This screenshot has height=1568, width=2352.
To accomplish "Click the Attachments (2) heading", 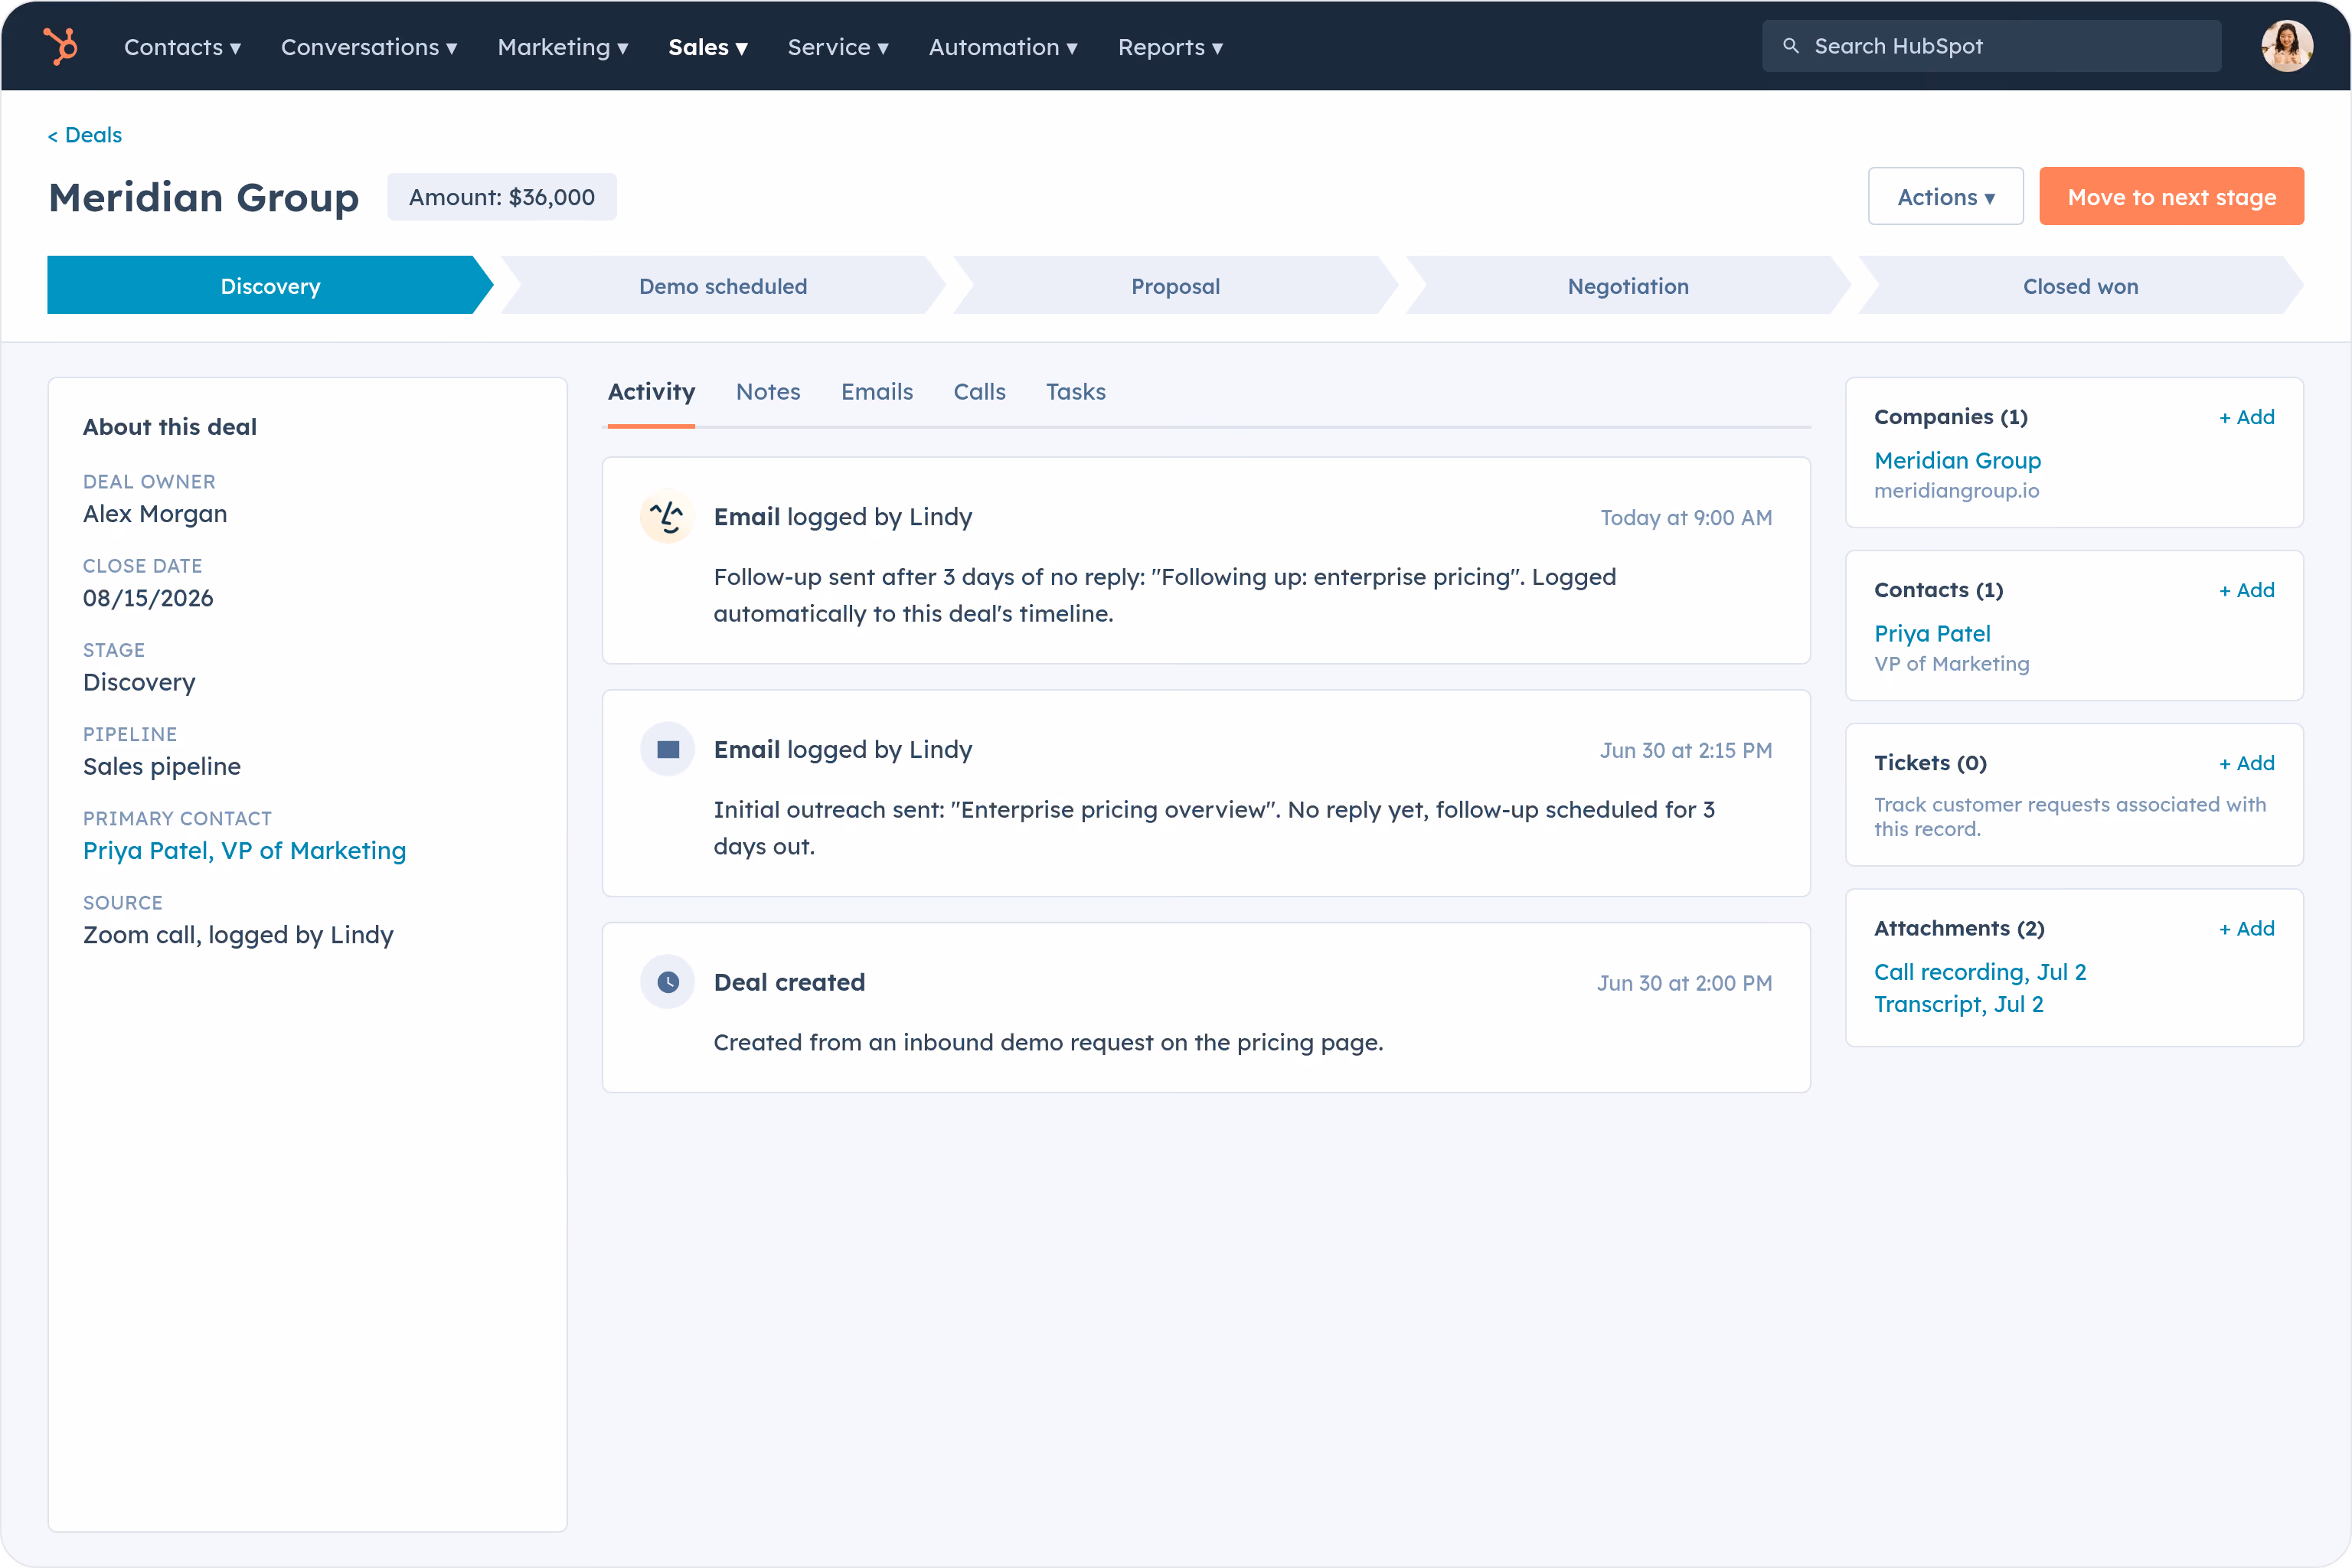I will [x=1959, y=929].
